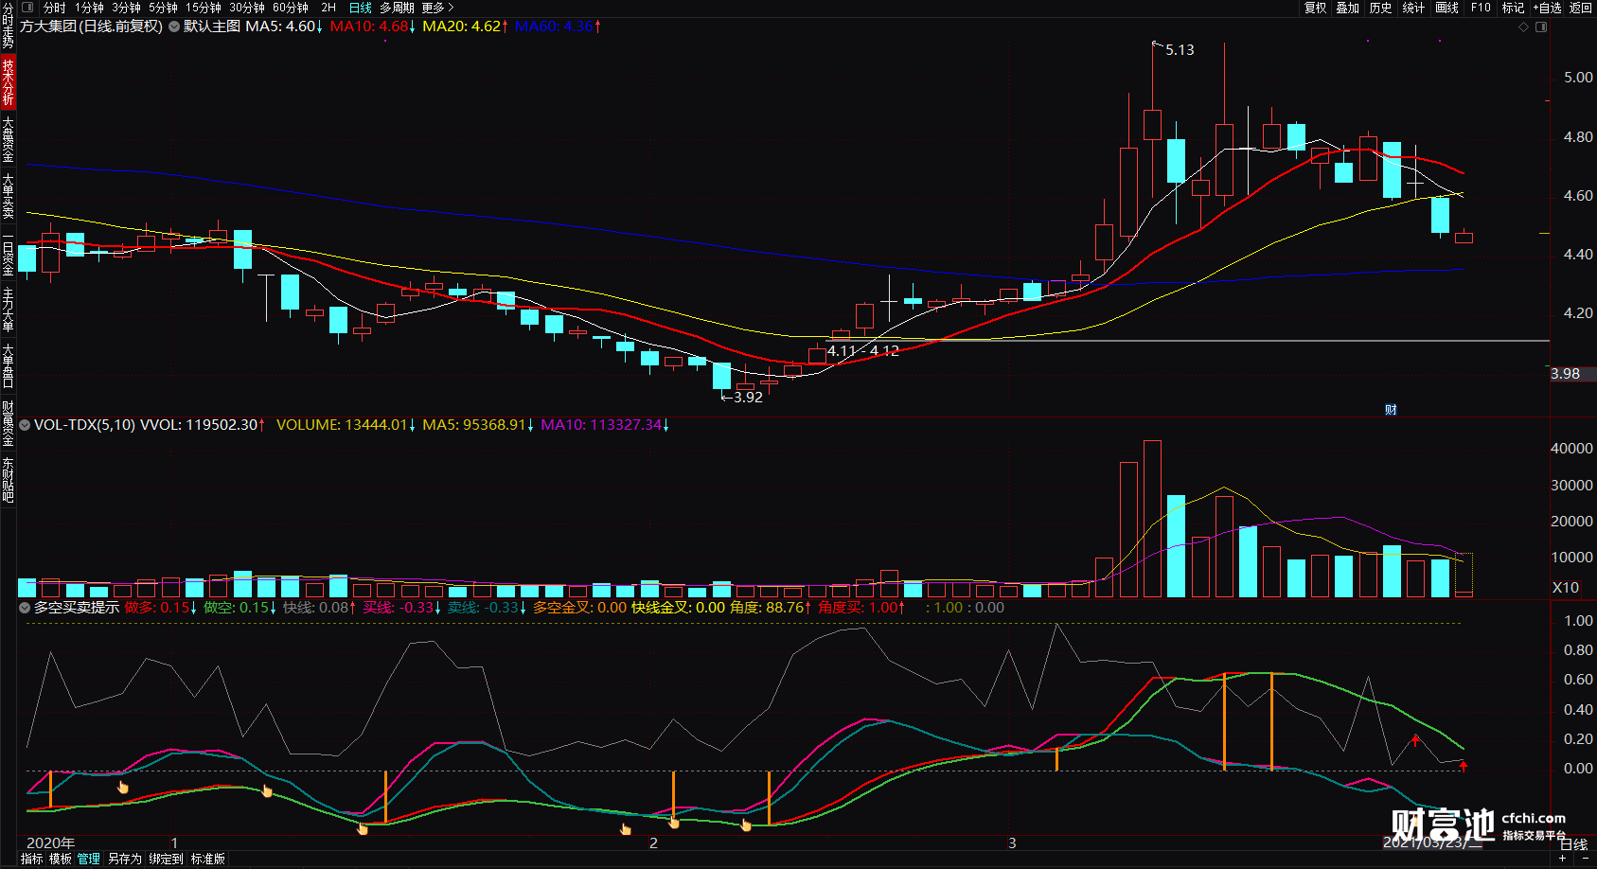Image resolution: width=1597 pixels, height=869 pixels.
Task: Choose the 30分钟 period
Action: (x=246, y=8)
